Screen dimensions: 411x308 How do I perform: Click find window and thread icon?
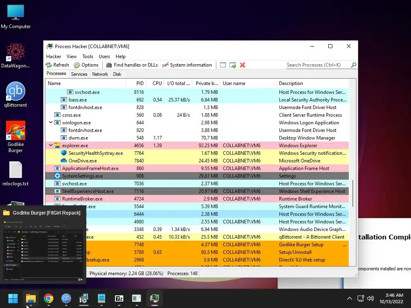pyautogui.click(x=232, y=65)
